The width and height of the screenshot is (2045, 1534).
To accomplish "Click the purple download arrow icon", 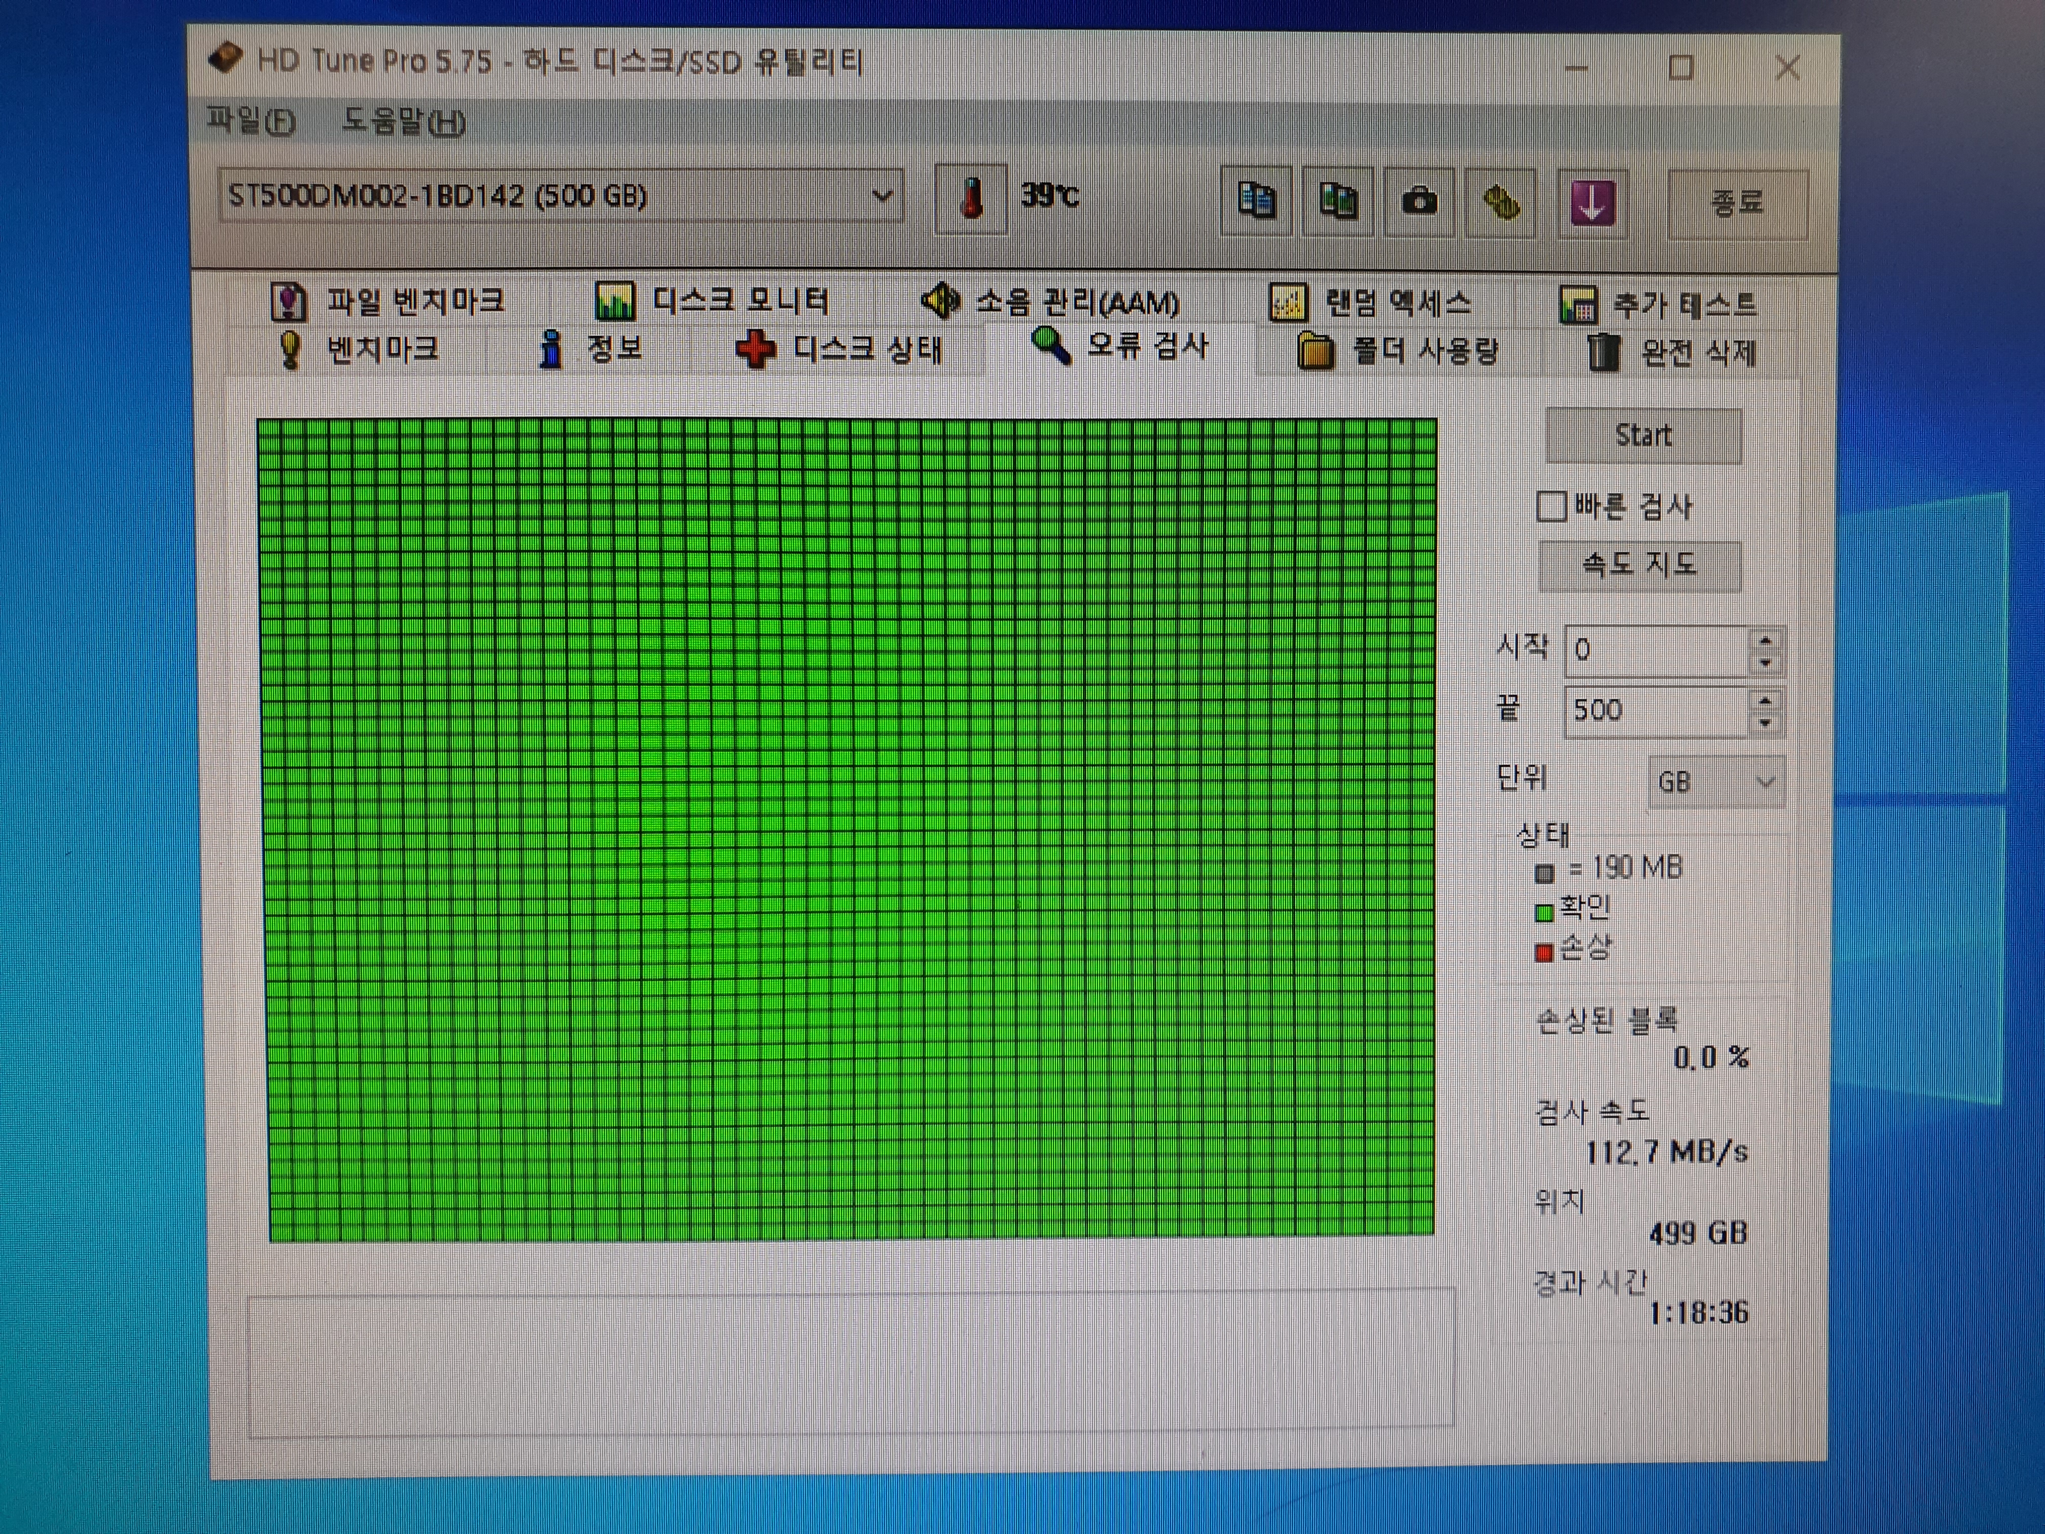I will coord(1592,202).
